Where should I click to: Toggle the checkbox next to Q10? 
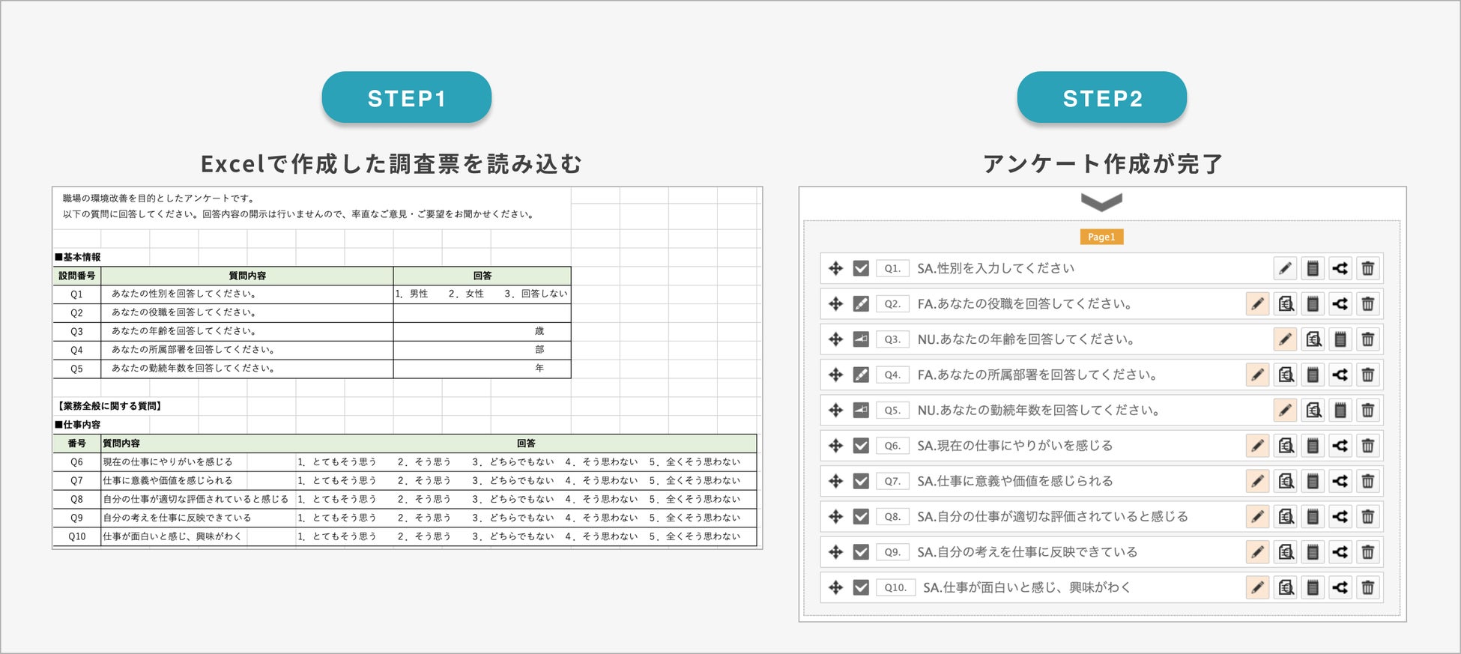click(861, 587)
